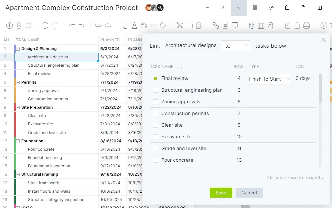Cancel the link dialog
Screen dimensions: 332x208
coord(249,193)
